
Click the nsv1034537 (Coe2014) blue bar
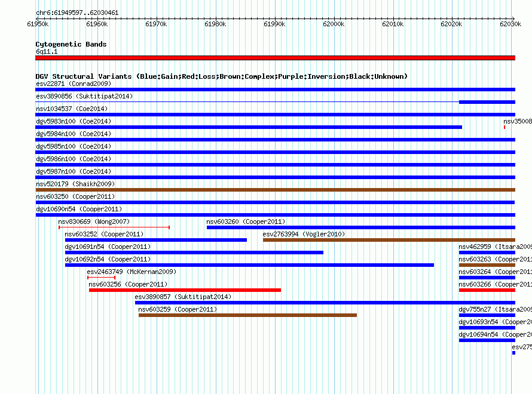point(275,115)
